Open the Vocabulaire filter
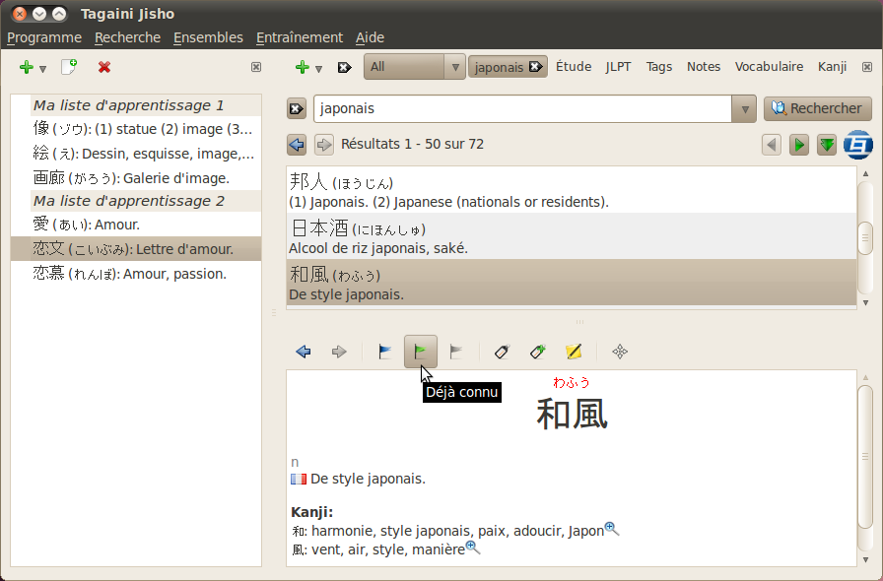The image size is (883, 581). tap(769, 66)
